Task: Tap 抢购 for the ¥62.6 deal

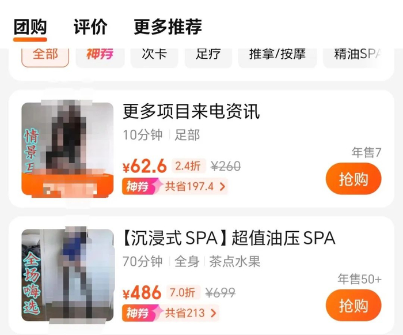Action: click(x=353, y=179)
